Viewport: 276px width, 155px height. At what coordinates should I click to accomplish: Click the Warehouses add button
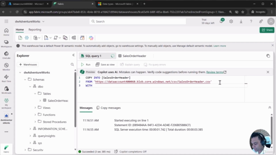[x=28, y=65]
